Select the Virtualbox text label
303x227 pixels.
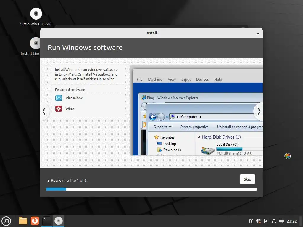[x=74, y=98]
